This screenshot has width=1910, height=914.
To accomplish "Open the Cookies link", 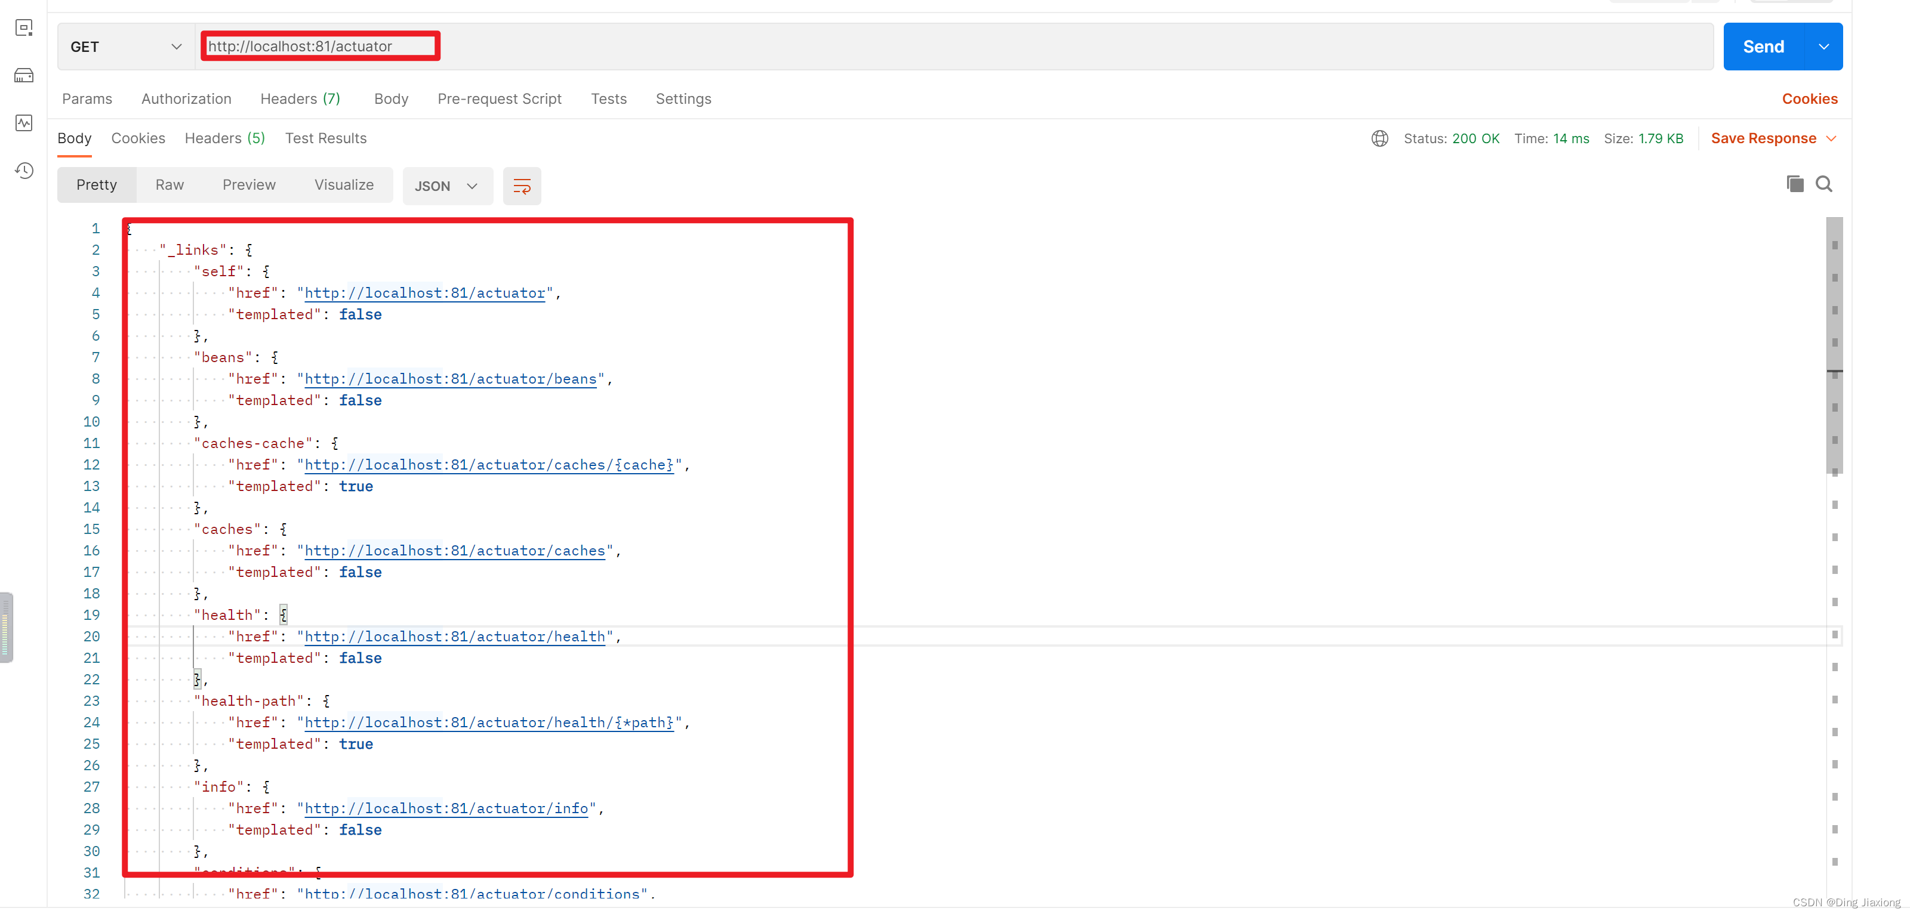I will (1810, 98).
